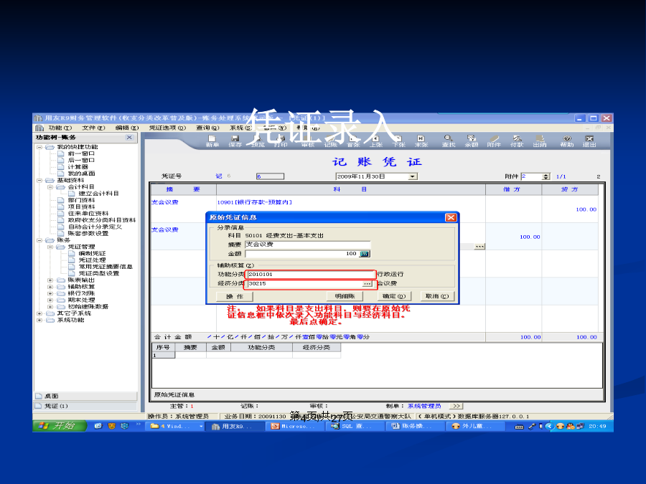Click the 新单 (new voucher) toolbar icon
The height and width of the screenshot is (484, 646).
click(212, 141)
